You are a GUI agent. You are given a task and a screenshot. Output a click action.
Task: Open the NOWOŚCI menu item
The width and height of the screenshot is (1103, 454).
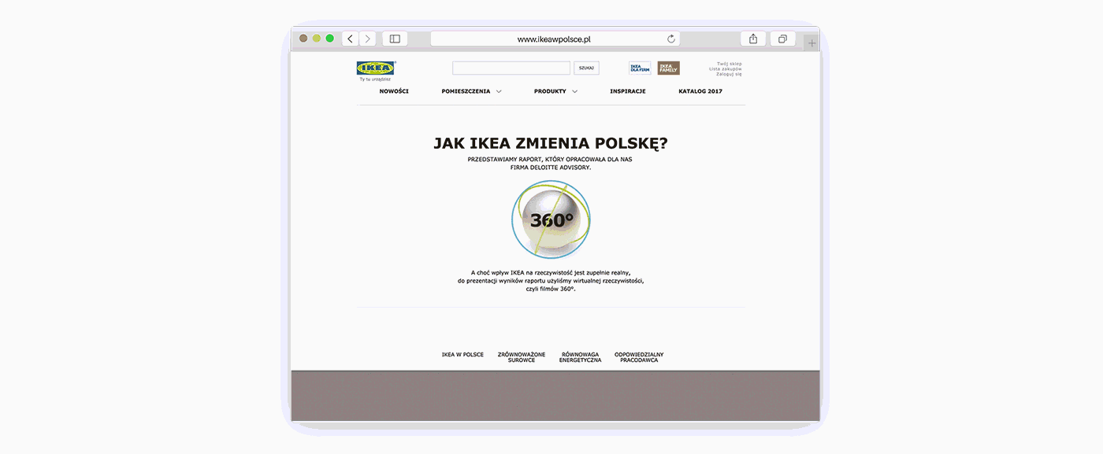tap(394, 91)
